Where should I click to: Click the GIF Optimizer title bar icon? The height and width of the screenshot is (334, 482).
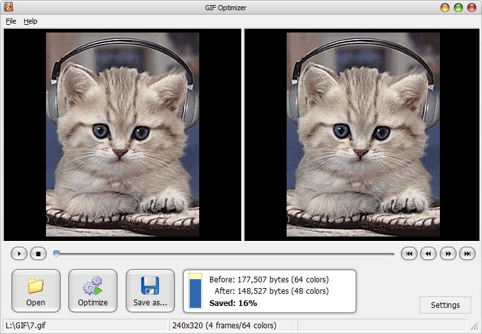(8, 8)
